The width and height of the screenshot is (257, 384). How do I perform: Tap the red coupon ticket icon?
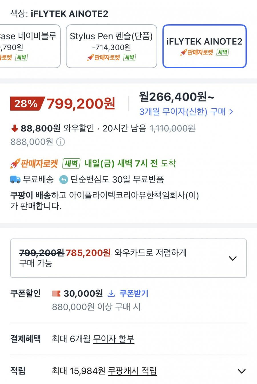pyautogui.click(x=56, y=293)
